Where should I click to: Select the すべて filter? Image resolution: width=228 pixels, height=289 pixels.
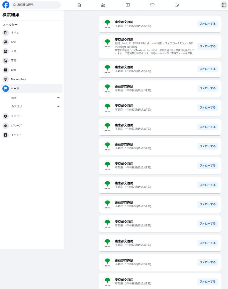tap(32, 32)
